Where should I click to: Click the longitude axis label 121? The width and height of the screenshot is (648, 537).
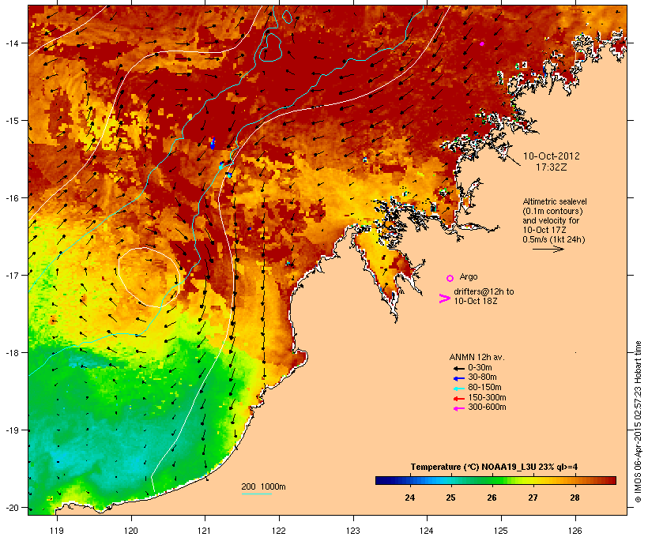[x=205, y=531]
